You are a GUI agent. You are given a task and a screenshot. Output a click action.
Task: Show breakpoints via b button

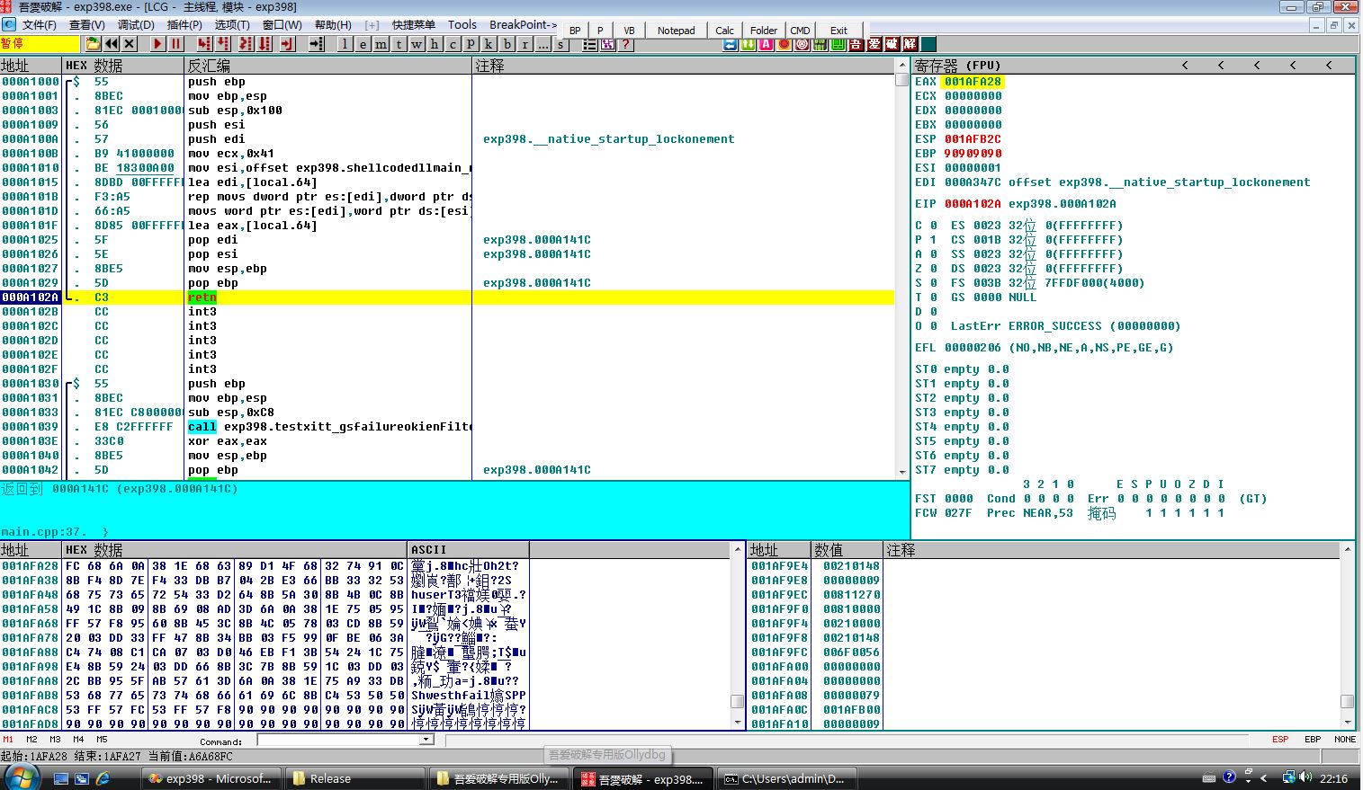[x=507, y=43]
